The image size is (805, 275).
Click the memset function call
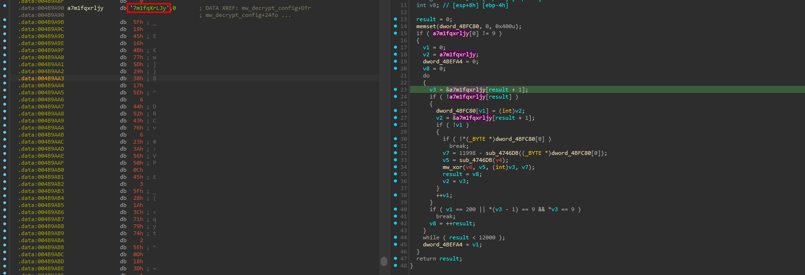(426, 26)
